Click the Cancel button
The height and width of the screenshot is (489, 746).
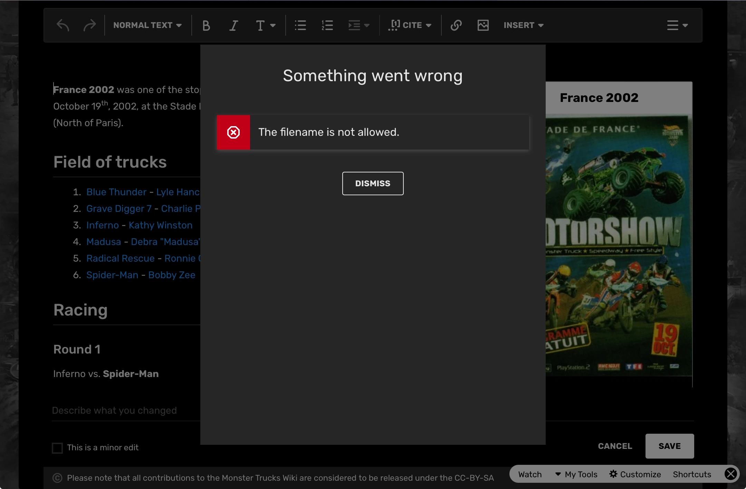615,446
